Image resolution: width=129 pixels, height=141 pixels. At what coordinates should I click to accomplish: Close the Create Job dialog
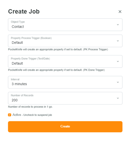pyautogui.click(x=120, y=12)
